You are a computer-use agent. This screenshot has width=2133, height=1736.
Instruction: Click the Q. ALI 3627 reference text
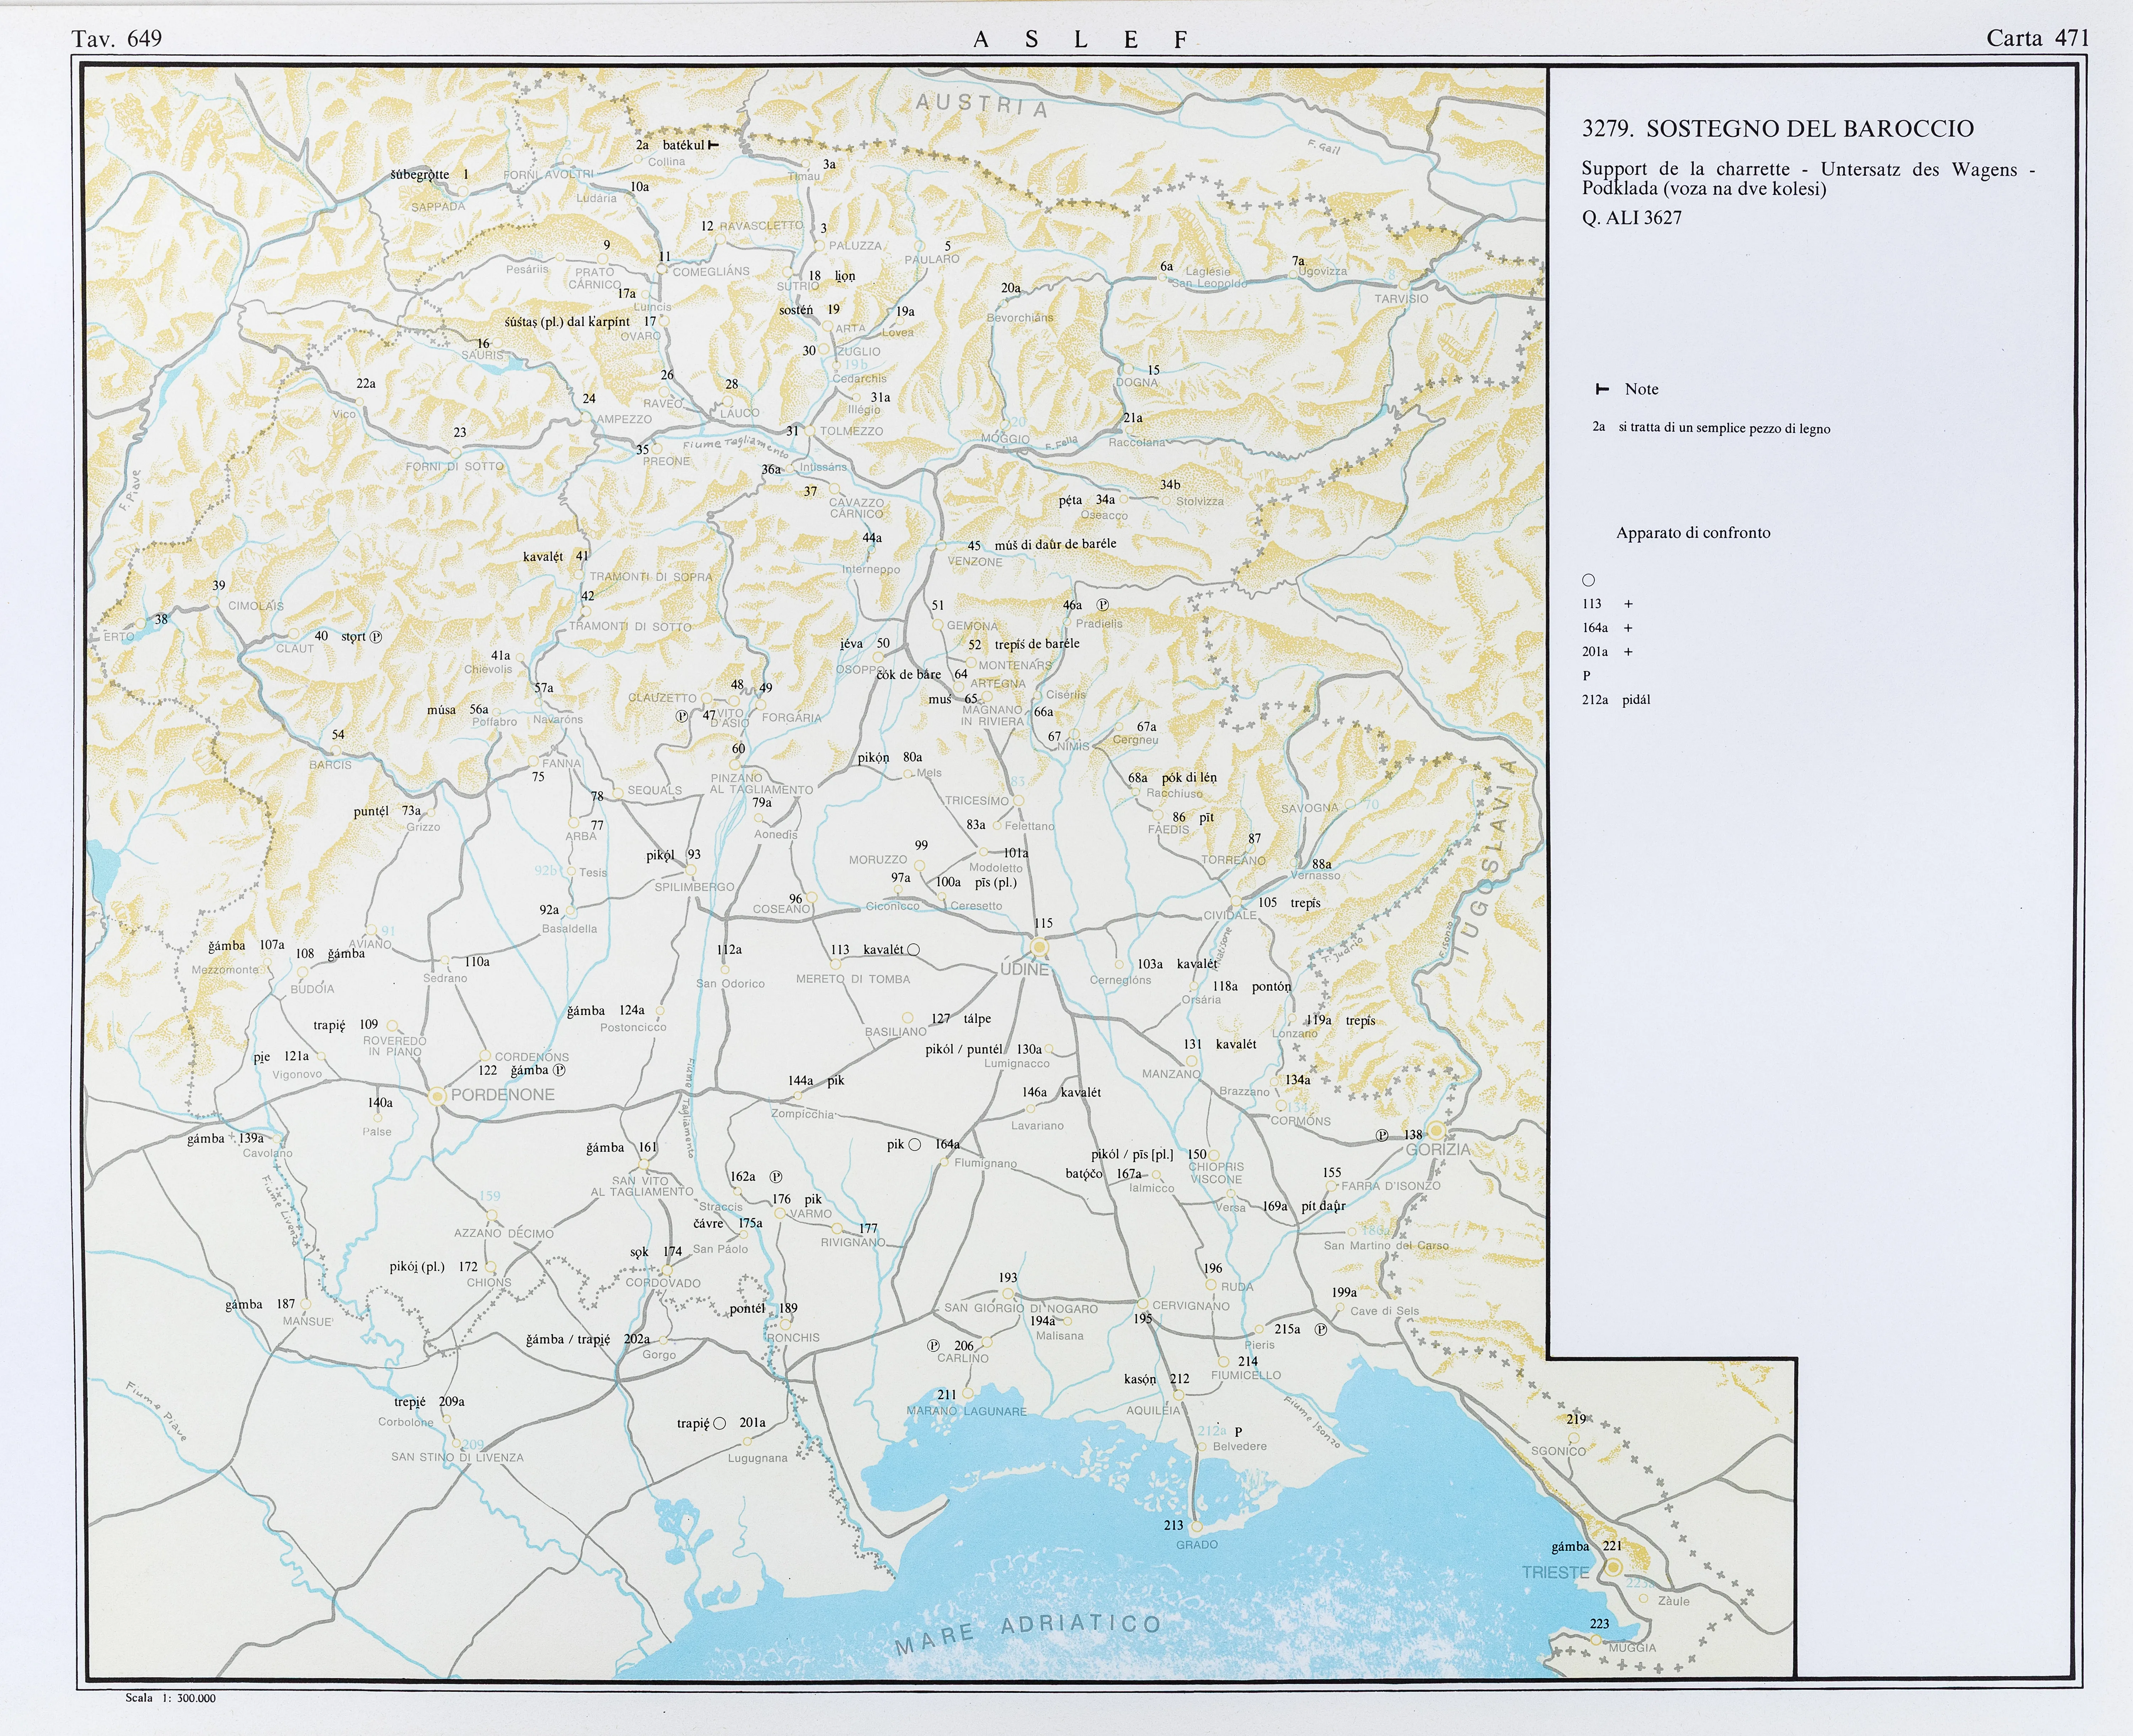(x=1632, y=217)
